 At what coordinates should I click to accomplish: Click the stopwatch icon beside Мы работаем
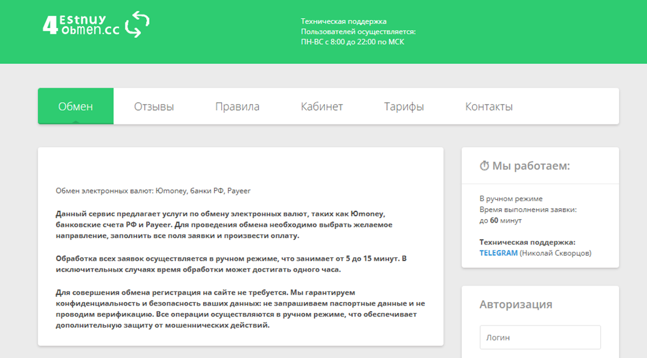[484, 166]
